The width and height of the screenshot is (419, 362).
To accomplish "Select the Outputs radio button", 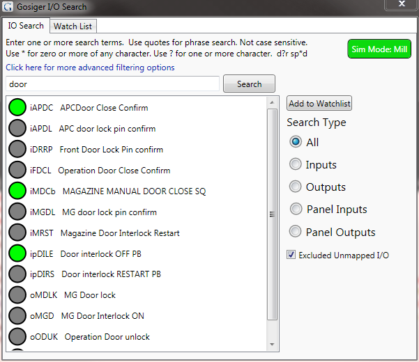I will coord(296,187).
